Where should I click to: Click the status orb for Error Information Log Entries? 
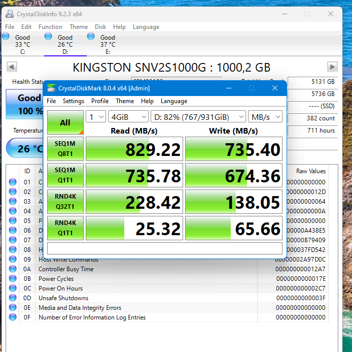(x=13, y=317)
